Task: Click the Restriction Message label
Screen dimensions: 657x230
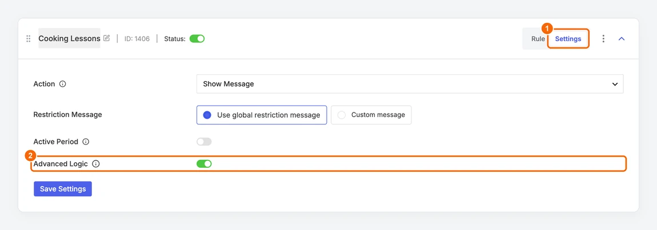Action: (x=67, y=114)
